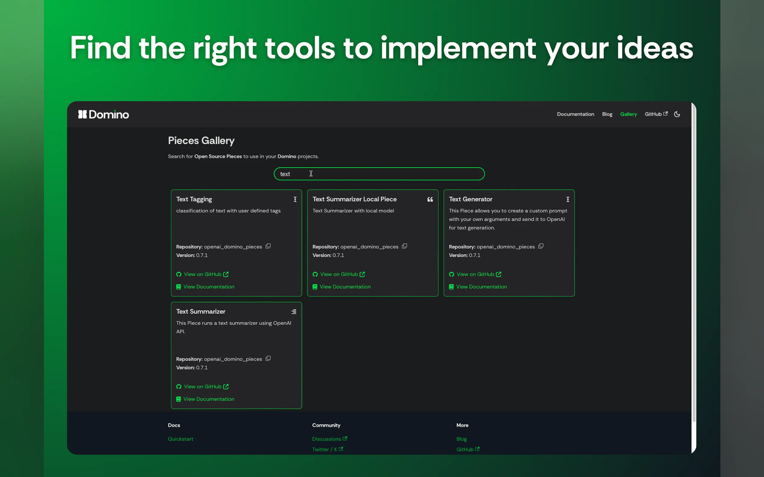Copy repository name on the Text Summarizer Local Piece card
764x477 pixels.
pyautogui.click(x=404, y=246)
